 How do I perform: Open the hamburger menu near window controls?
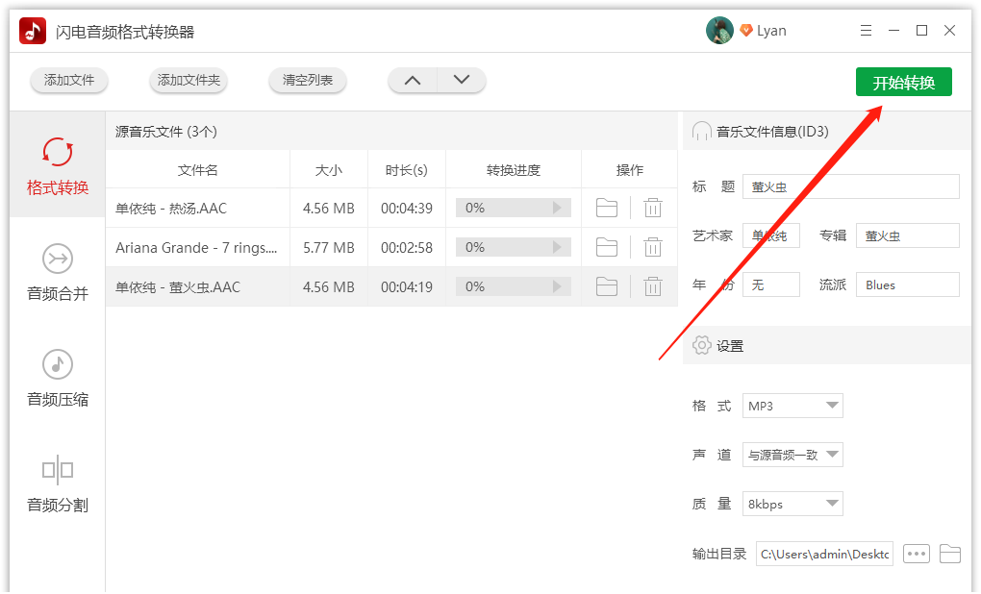point(865,30)
